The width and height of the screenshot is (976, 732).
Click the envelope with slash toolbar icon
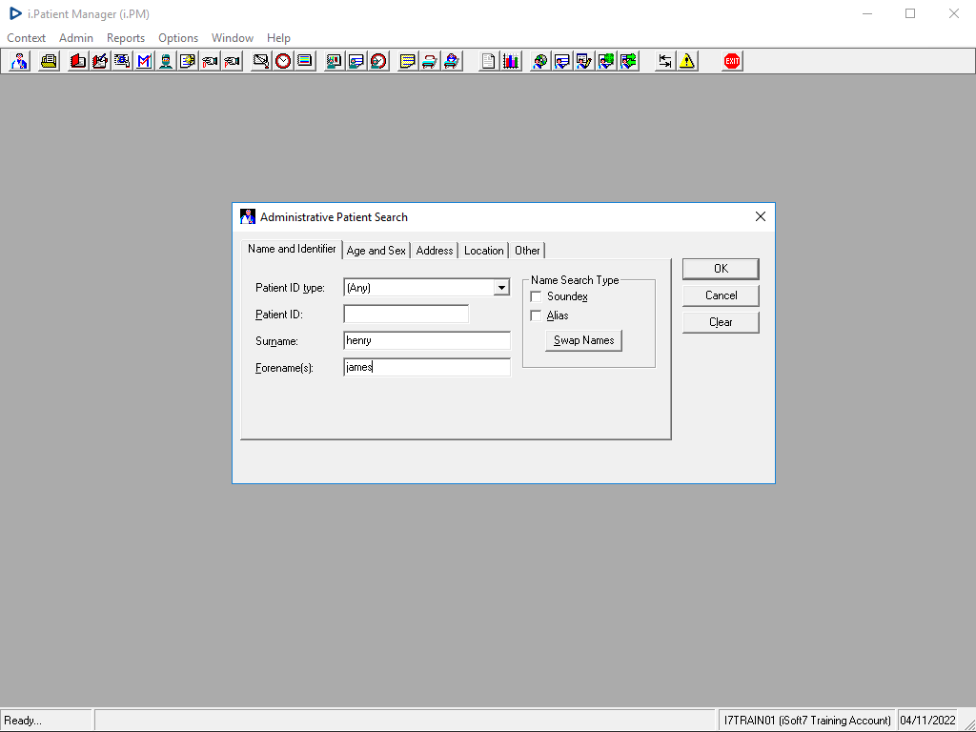(x=261, y=61)
